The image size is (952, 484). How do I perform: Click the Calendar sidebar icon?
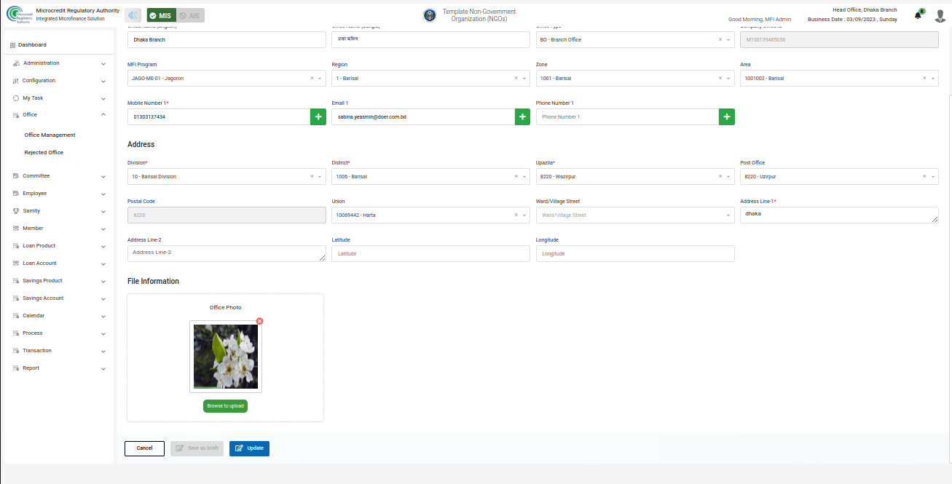click(x=16, y=316)
